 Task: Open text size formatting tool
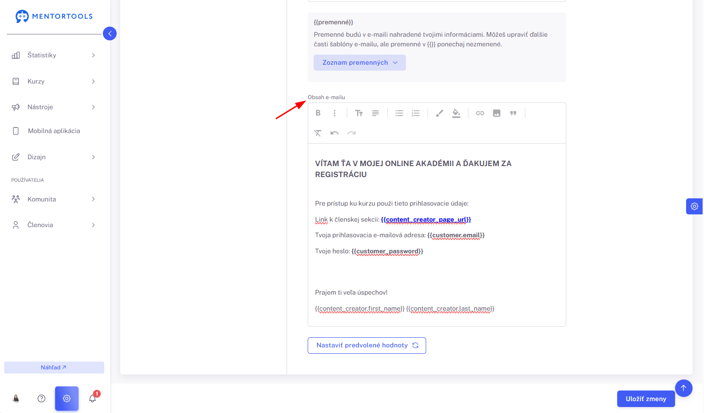pyautogui.click(x=359, y=113)
